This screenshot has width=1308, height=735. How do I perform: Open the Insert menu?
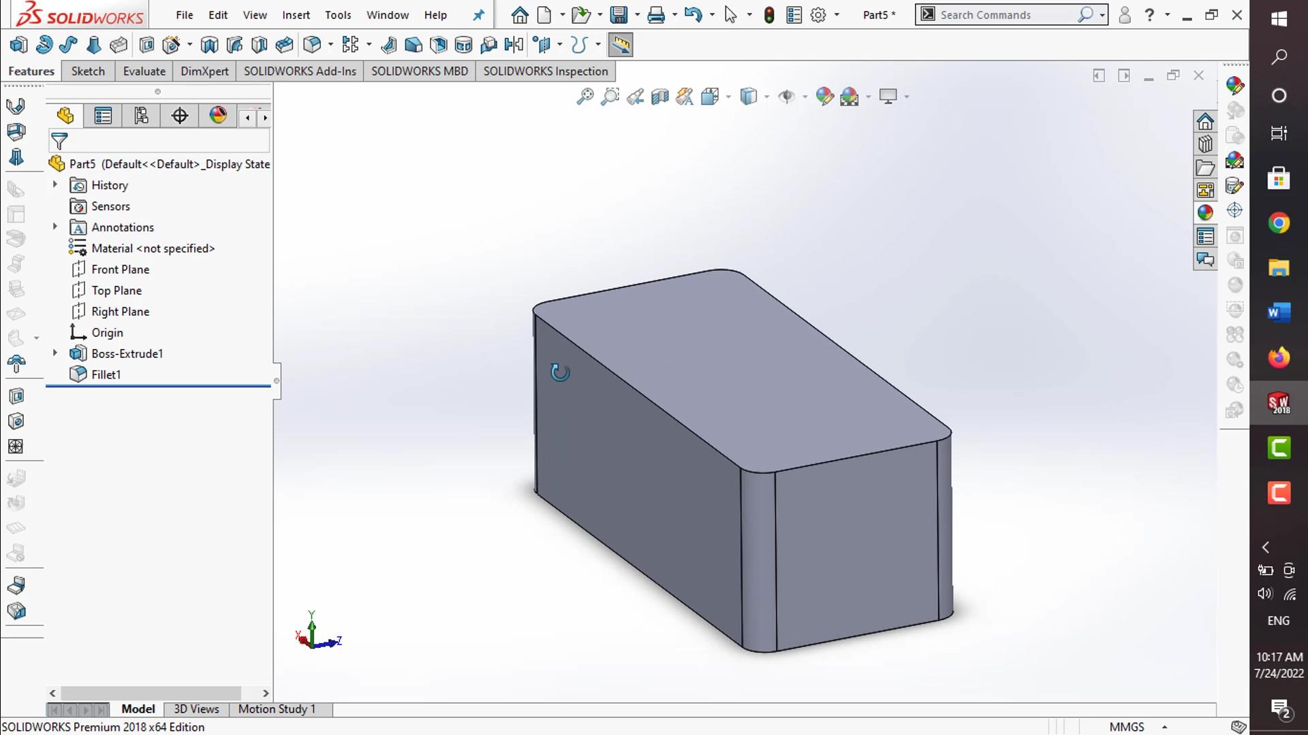click(x=296, y=15)
